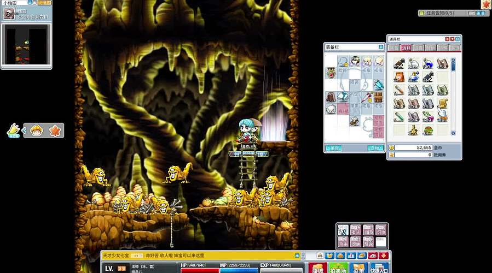Click the gold coin meso icon
Image resolution: width=492 pixels, height=273 pixels.
pos(392,148)
